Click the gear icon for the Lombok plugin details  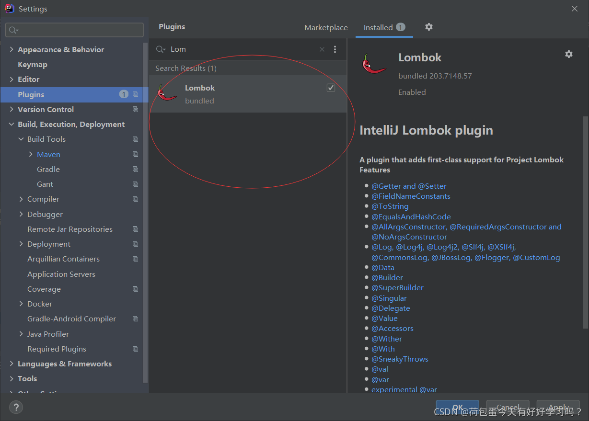pyautogui.click(x=569, y=54)
